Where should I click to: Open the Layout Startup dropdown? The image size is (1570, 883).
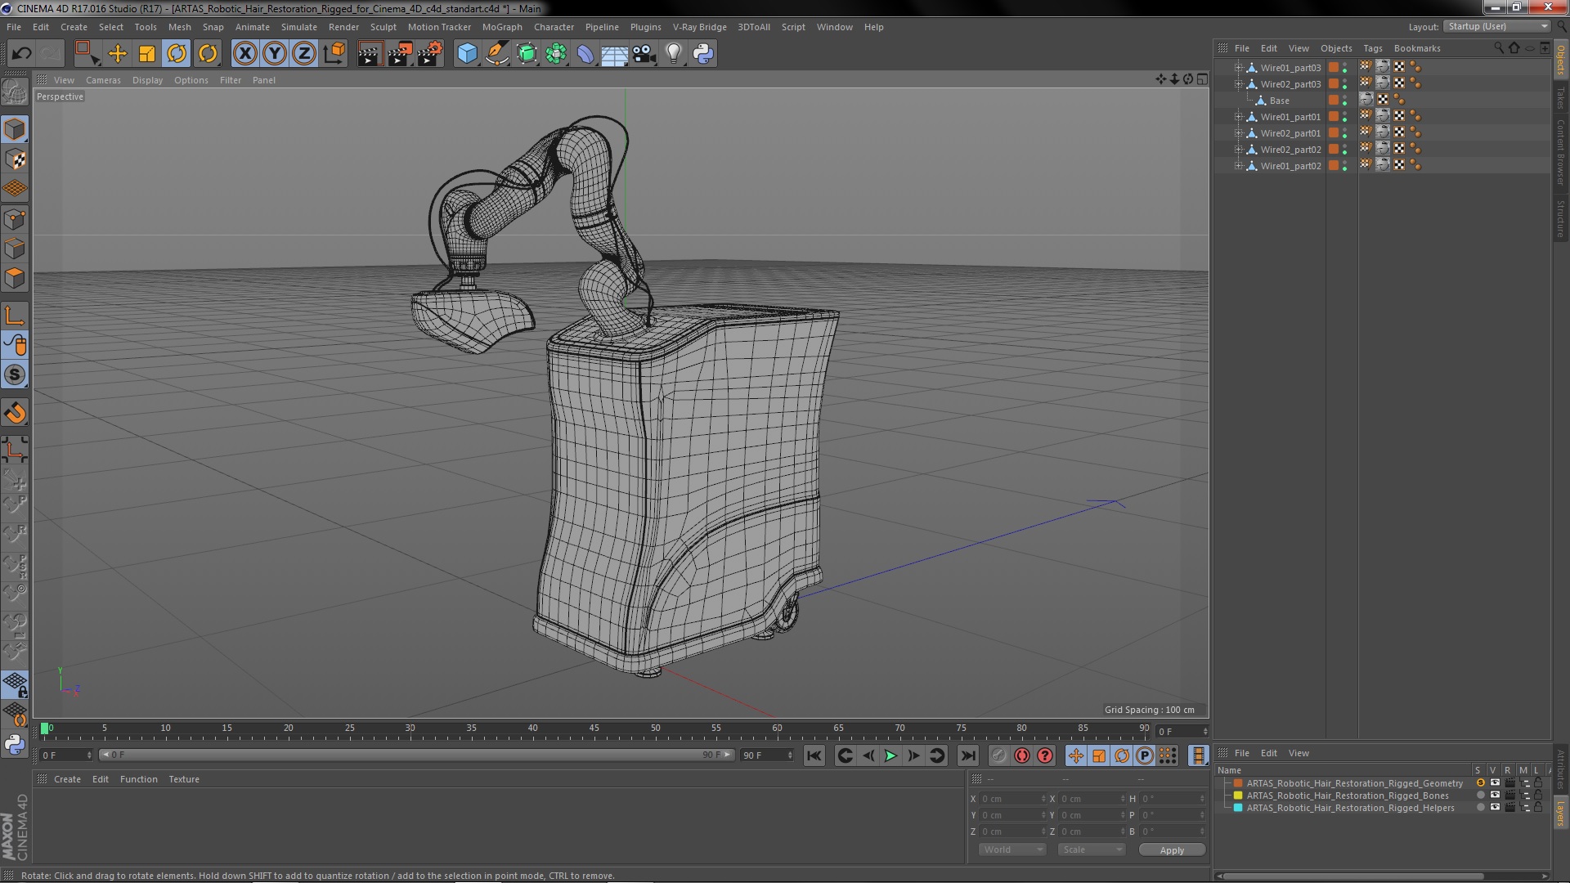click(1497, 26)
